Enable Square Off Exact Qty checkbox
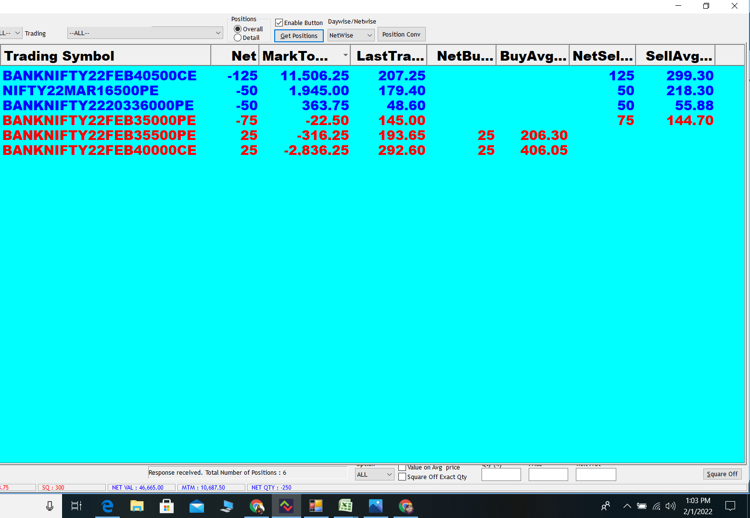This screenshot has width=750, height=518. [x=402, y=477]
